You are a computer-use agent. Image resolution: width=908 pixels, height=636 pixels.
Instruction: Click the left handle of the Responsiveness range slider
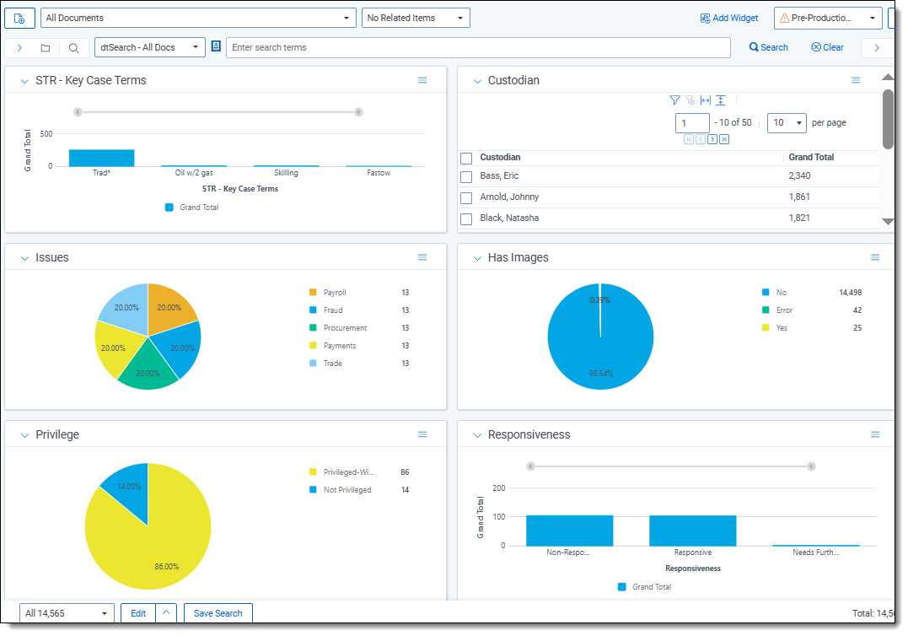coord(530,466)
